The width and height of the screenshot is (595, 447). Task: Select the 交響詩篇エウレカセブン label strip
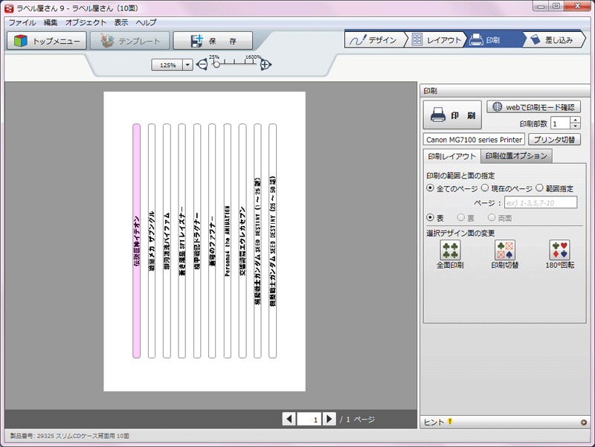[x=242, y=241]
